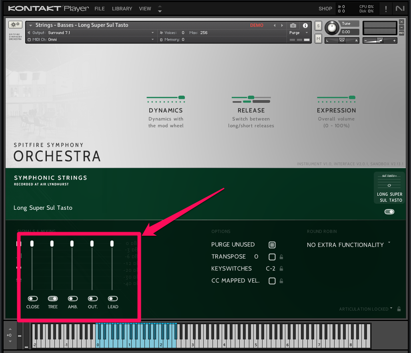This screenshot has height=353, width=411.
Task: Toggle the TREE microphone switch
Action: coord(53,299)
